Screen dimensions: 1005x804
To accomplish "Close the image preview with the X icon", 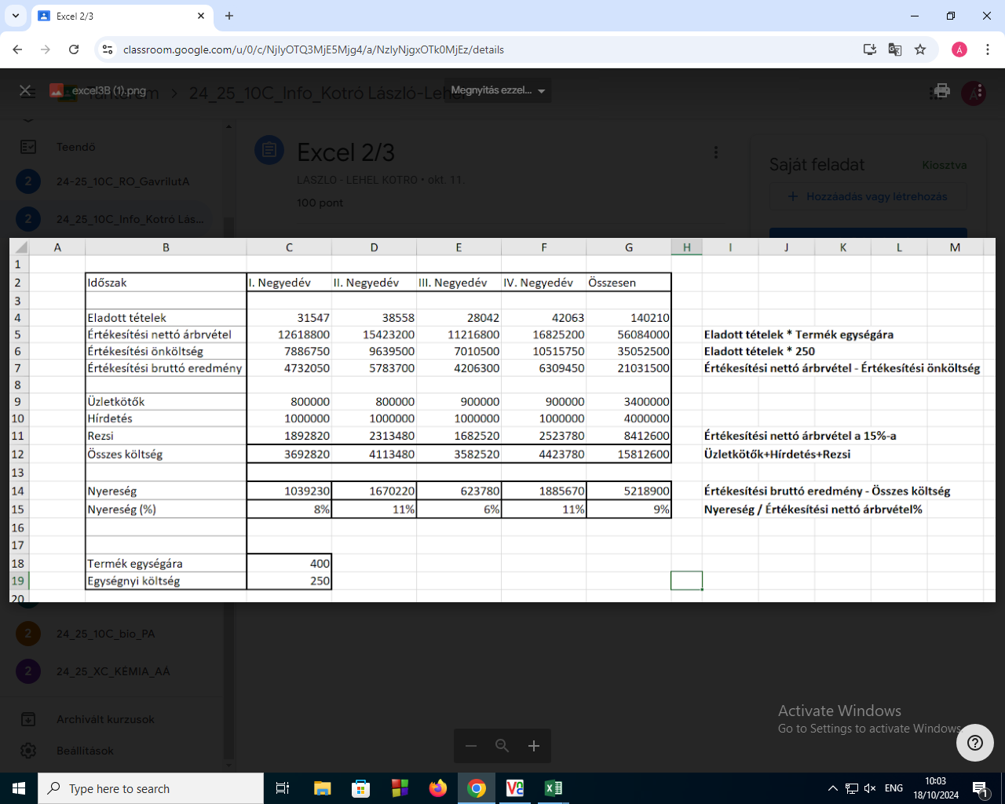I will [x=25, y=90].
